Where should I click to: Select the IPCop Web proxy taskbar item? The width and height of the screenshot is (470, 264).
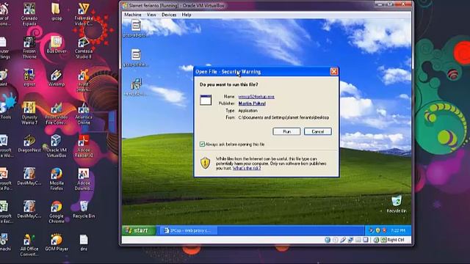click(x=188, y=230)
